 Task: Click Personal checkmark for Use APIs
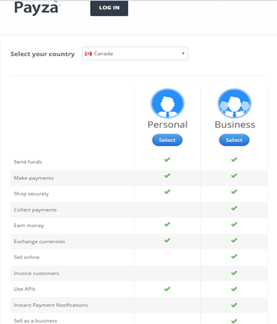[x=167, y=289]
